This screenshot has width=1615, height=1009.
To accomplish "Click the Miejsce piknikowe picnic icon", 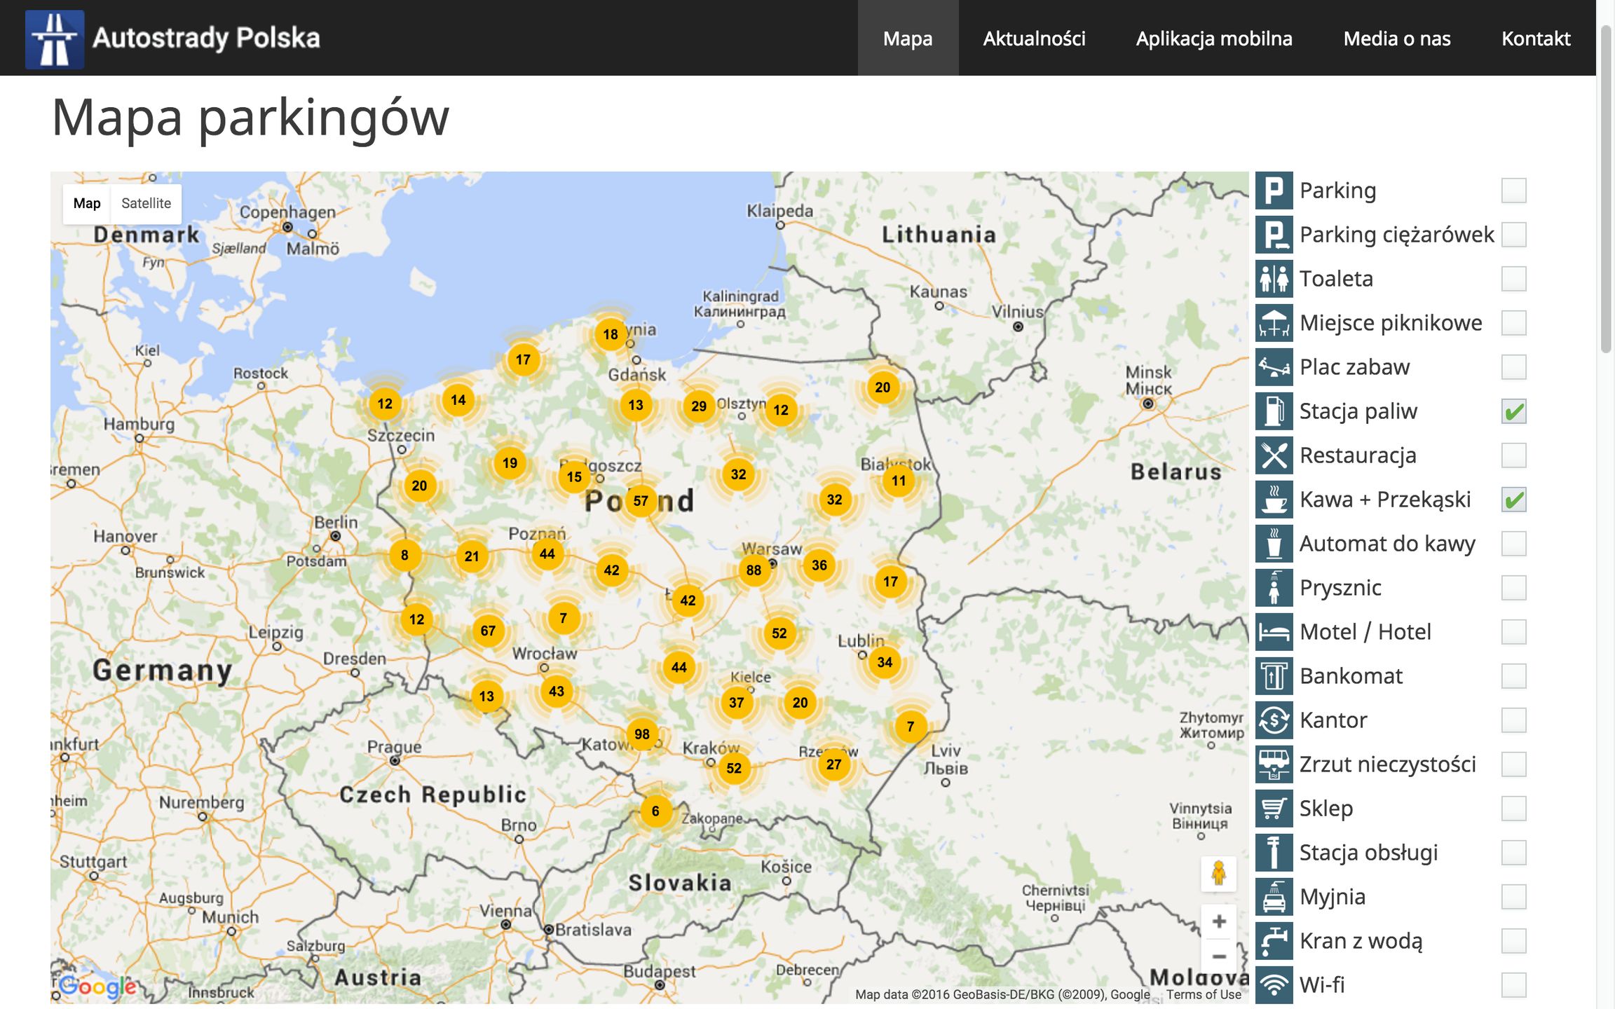I will 1274,323.
